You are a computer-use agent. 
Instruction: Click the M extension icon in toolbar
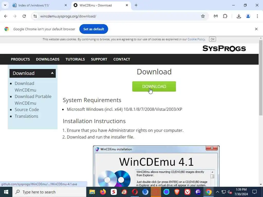point(216,16)
